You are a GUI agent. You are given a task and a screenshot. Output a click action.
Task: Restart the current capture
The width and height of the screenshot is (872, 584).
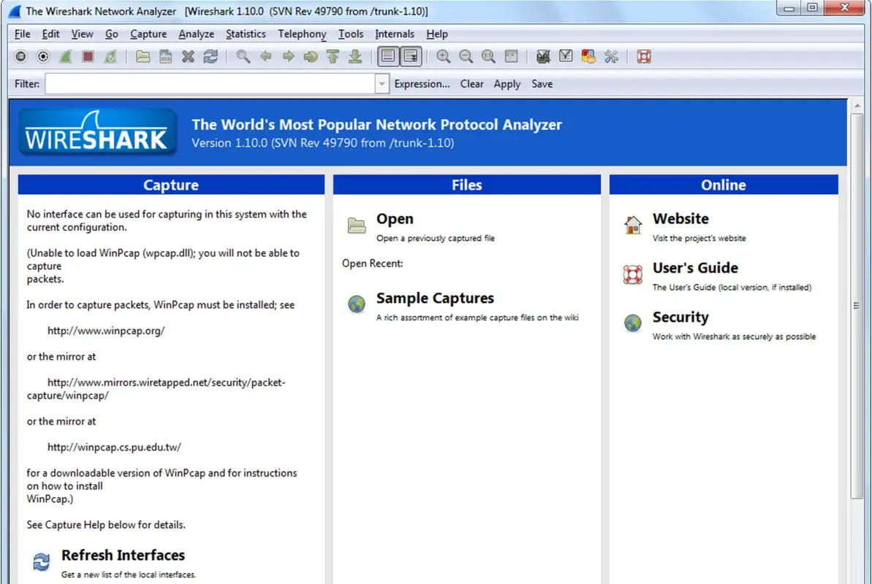pyautogui.click(x=110, y=56)
